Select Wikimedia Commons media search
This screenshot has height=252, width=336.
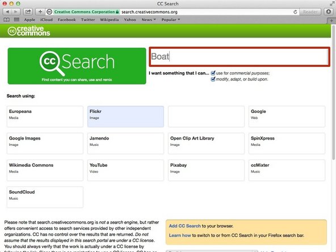[45, 170]
